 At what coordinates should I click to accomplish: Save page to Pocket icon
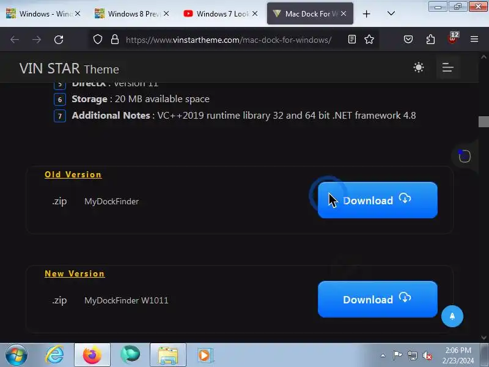408,39
